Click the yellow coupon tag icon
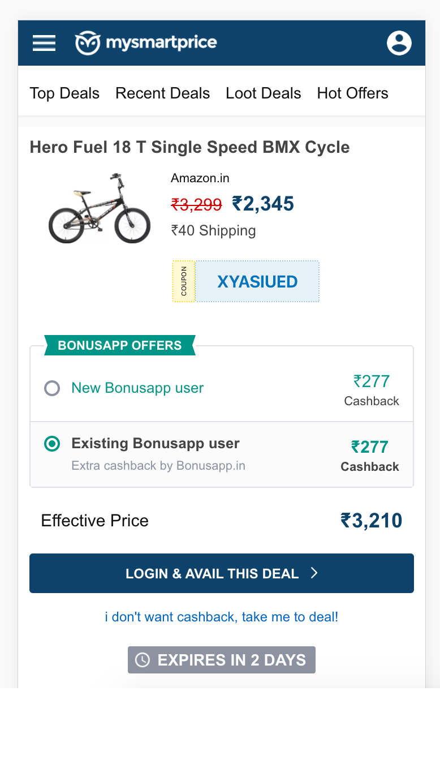 [184, 281]
